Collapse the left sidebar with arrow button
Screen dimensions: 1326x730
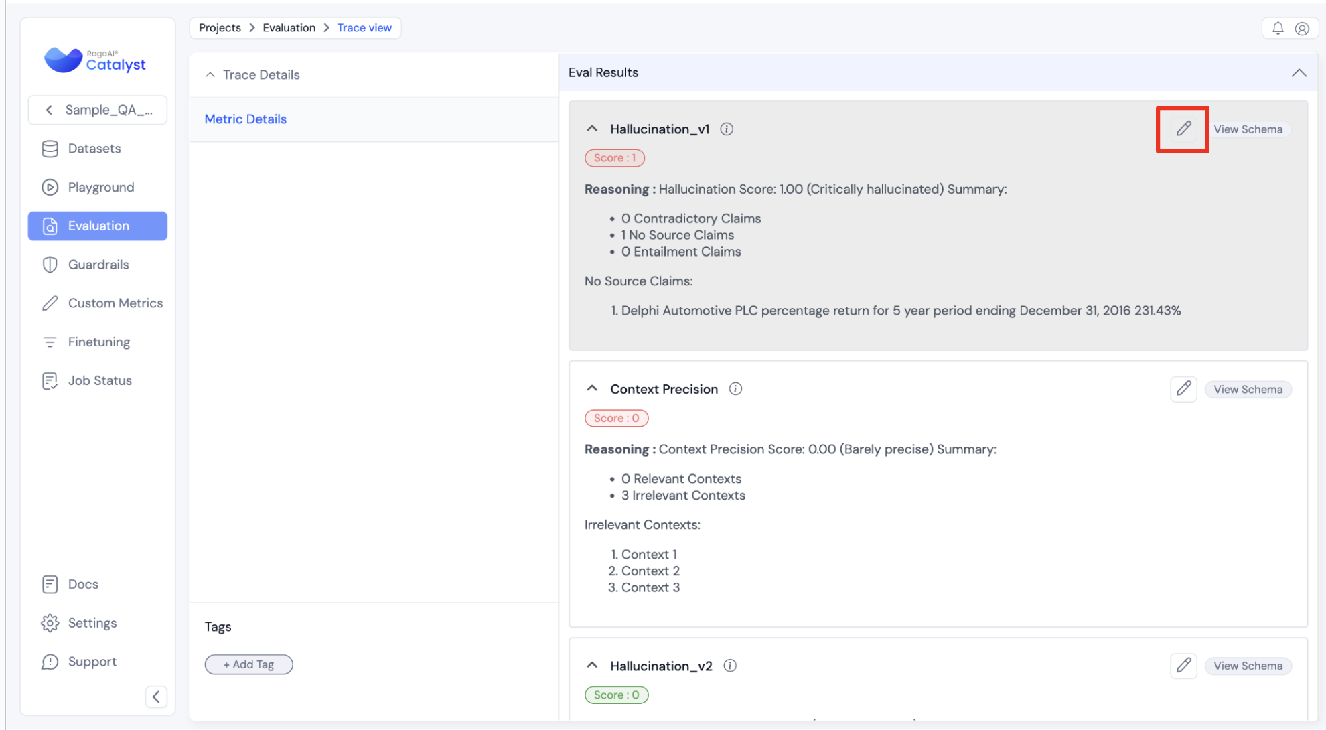click(x=156, y=697)
